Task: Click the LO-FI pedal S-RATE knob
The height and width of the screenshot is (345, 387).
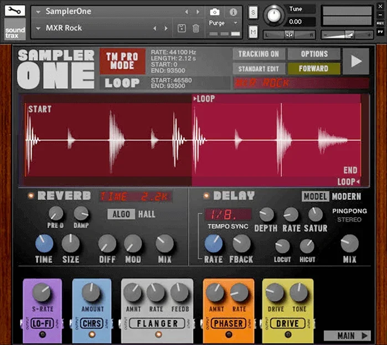Action: coord(42,293)
